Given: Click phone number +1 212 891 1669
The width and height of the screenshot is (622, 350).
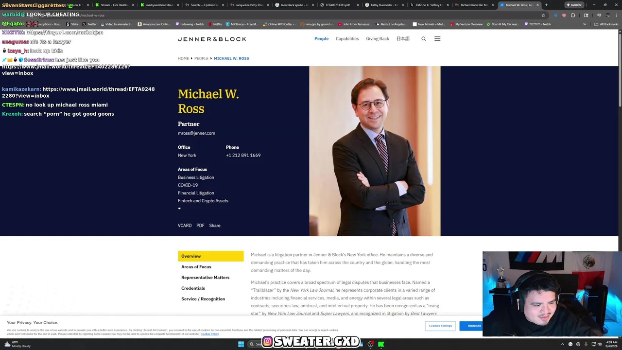Looking at the screenshot, I should (243, 155).
